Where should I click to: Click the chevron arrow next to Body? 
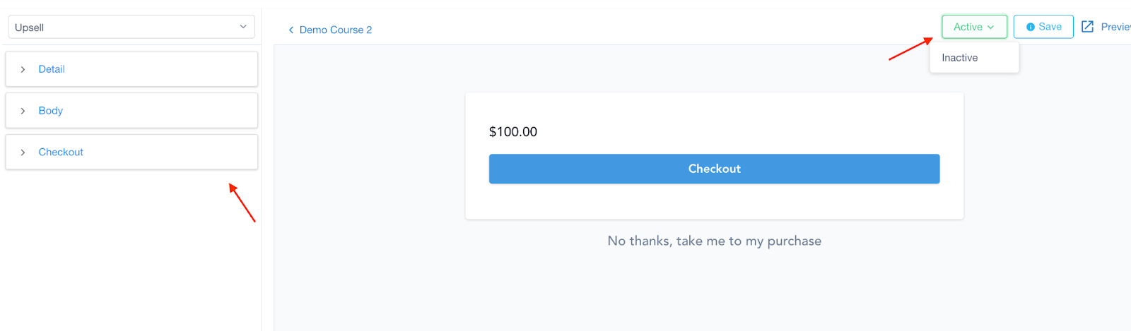coord(23,111)
